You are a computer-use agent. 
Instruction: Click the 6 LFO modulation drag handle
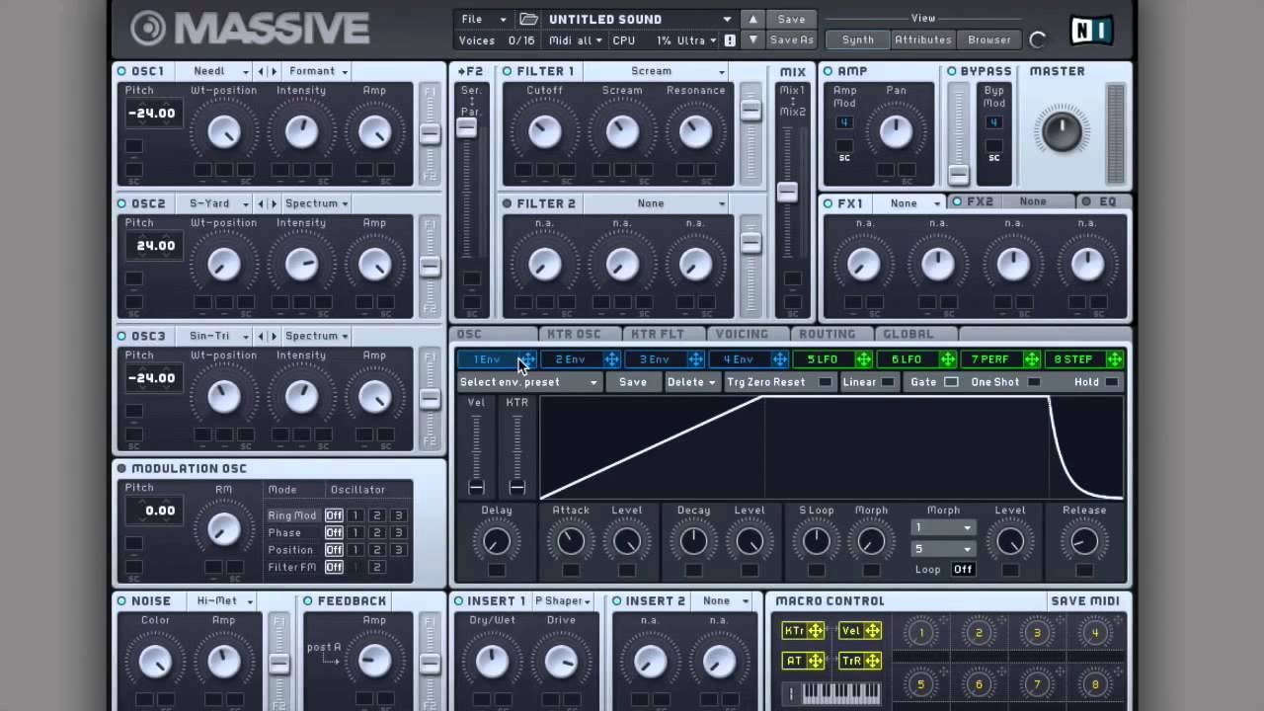948,359
